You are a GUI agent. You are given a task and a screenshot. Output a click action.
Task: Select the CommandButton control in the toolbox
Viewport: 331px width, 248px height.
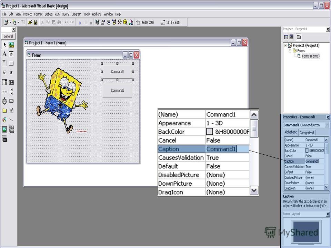coord(11,63)
